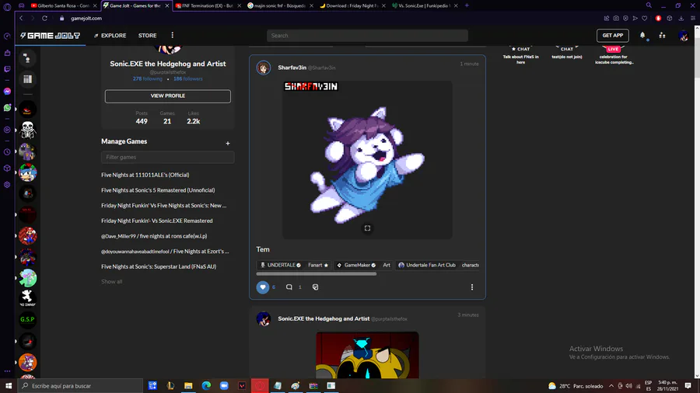Add a new game with the plus icon
The width and height of the screenshot is (700, 393).
(x=228, y=143)
